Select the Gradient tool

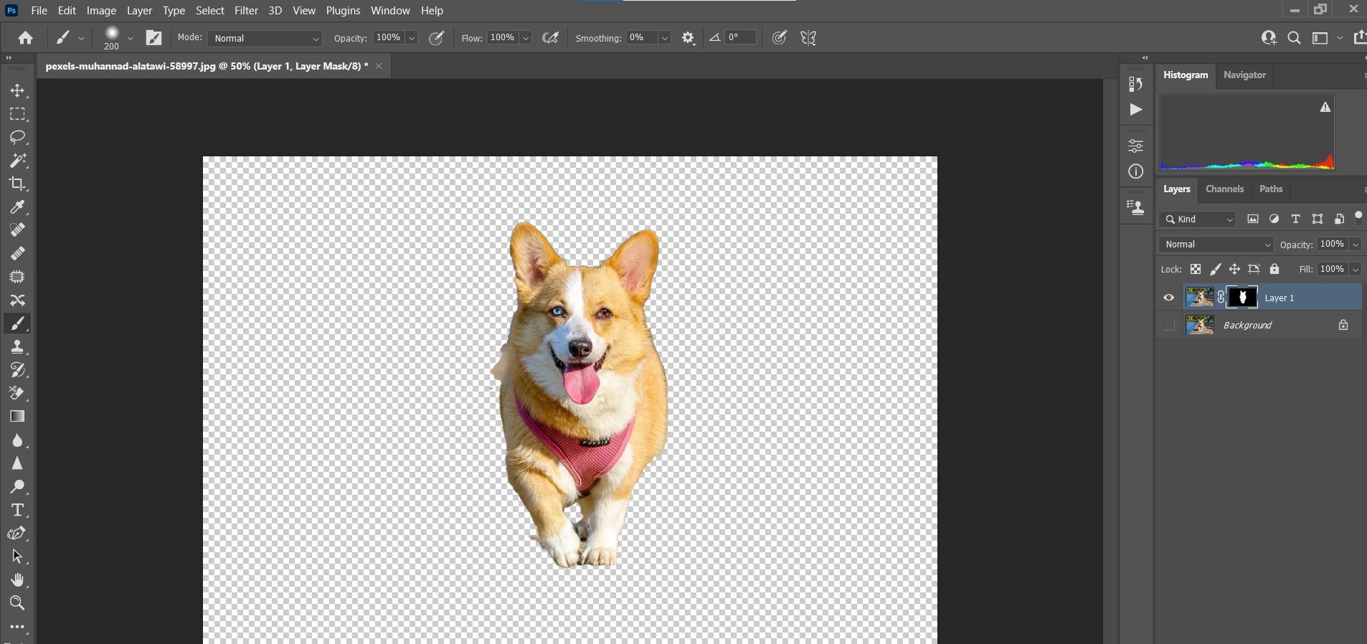(17, 417)
